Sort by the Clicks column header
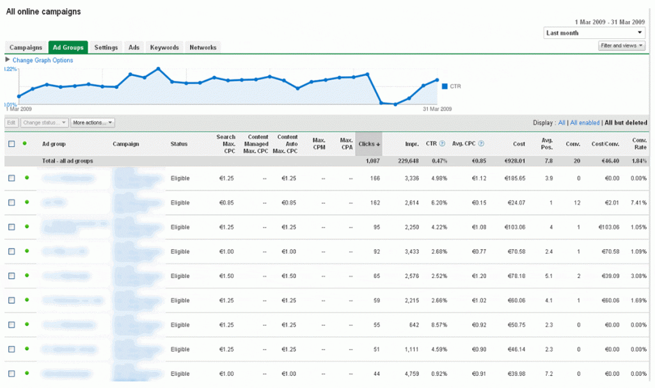Screen dimensions: 655x388 pyautogui.click(x=369, y=144)
